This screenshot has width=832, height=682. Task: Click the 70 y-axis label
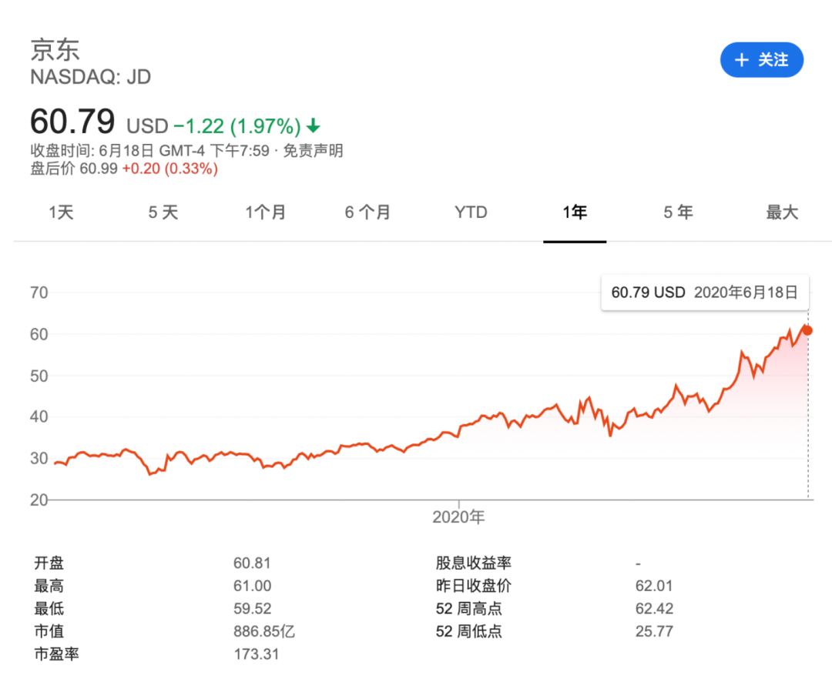[39, 293]
